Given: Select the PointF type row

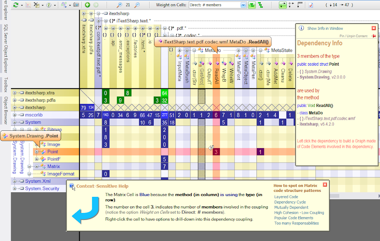Looking at the screenshot, I should pyautogui.click(x=56, y=159).
